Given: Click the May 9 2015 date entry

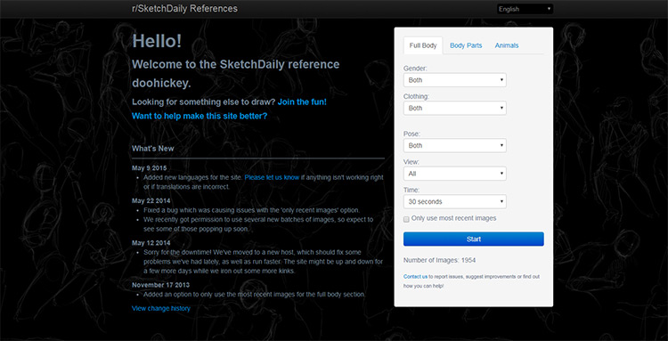Looking at the screenshot, I should 149,168.
